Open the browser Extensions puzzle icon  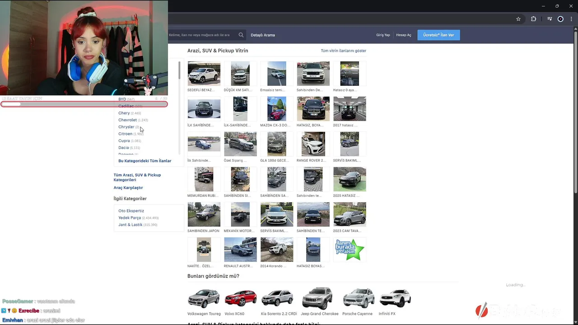(533, 19)
